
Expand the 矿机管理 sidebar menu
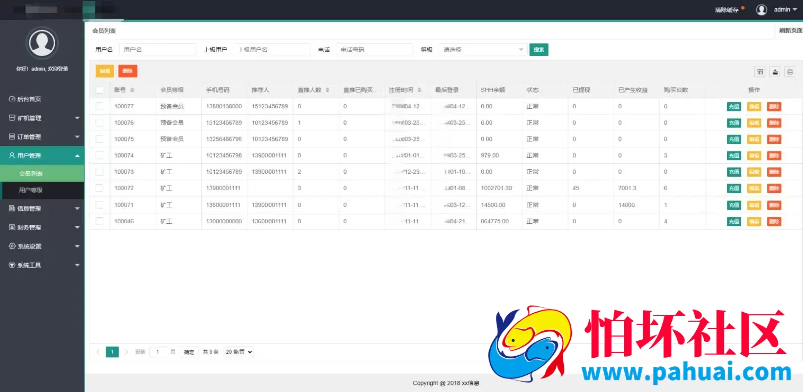(x=42, y=118)
